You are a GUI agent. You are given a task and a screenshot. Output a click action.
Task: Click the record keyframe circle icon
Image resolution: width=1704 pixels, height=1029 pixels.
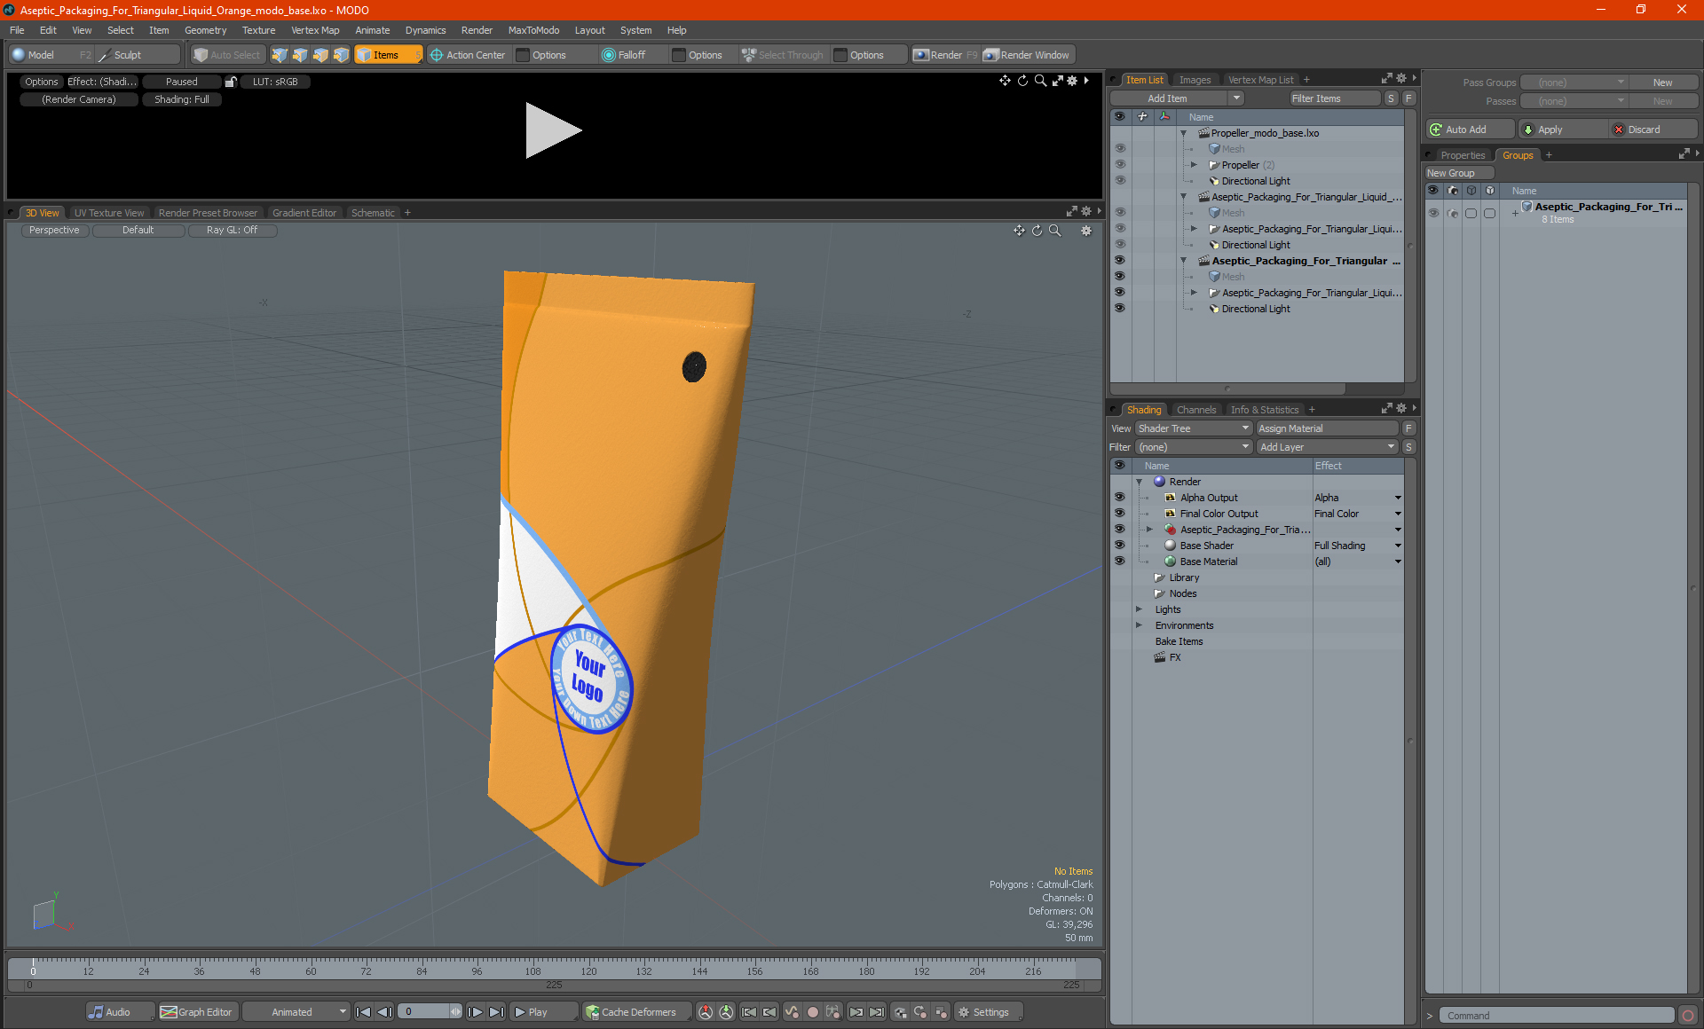(x=812, y=1012)
